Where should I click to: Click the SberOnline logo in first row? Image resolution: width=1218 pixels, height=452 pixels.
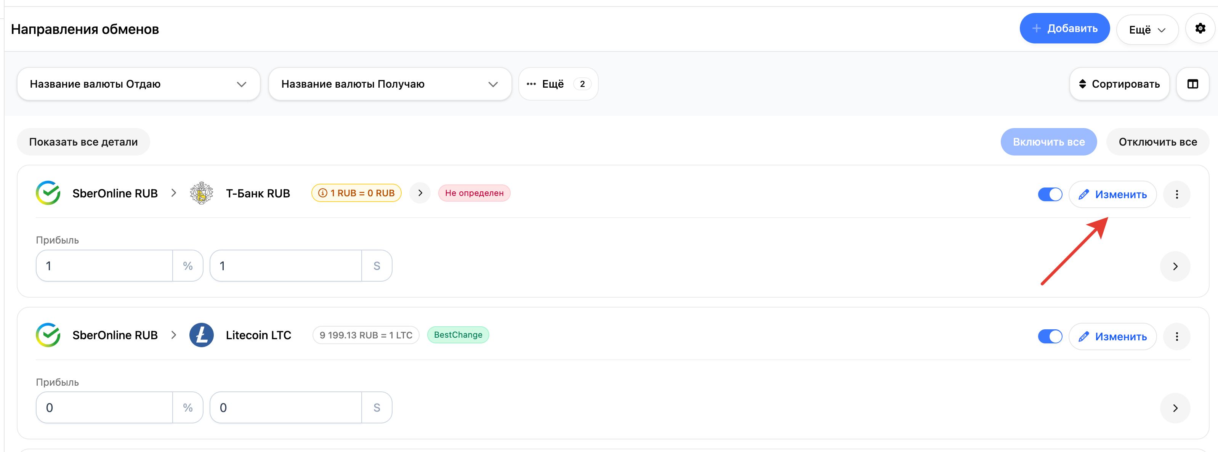(48, 193)
